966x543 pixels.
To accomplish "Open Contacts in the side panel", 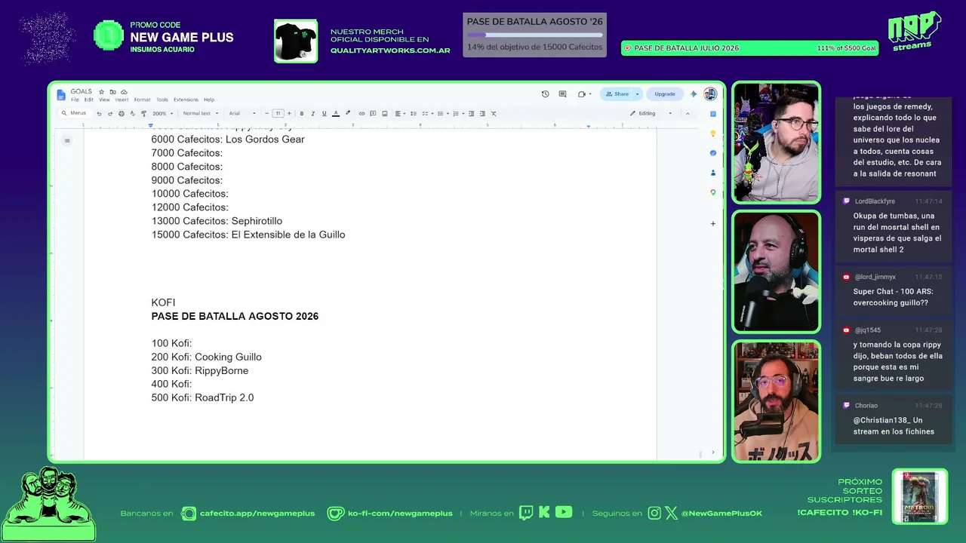I will [713, 173].
